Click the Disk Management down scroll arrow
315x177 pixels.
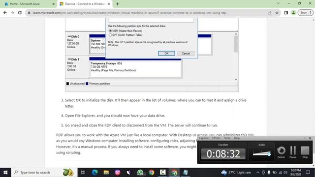236,80
